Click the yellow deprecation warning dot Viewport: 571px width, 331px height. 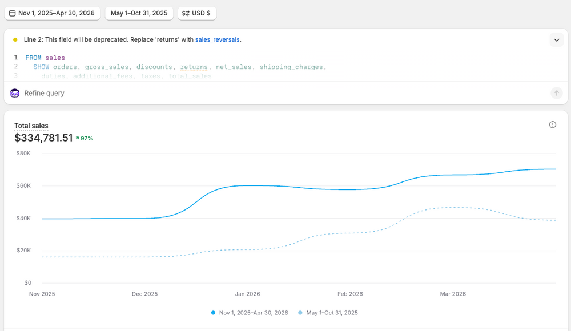click(15, 40)
